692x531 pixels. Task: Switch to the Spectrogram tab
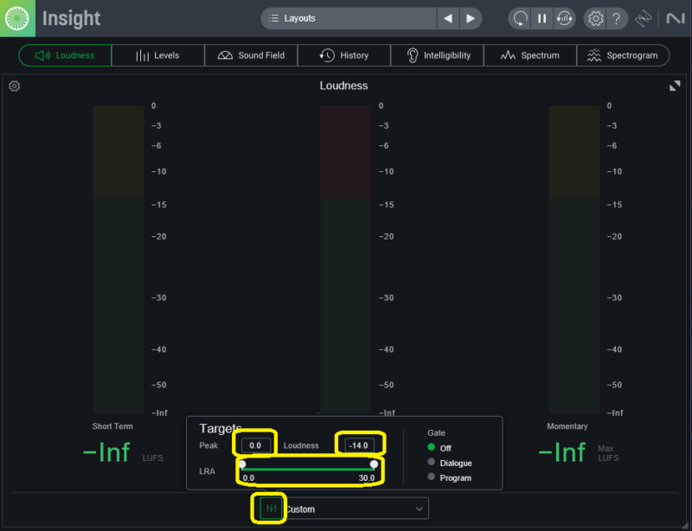click(x=623, y=55)
